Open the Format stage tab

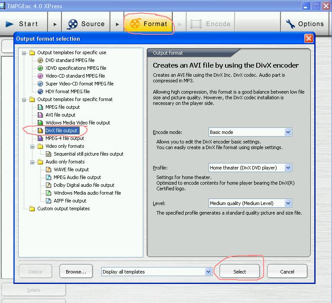tap(148, 24)
